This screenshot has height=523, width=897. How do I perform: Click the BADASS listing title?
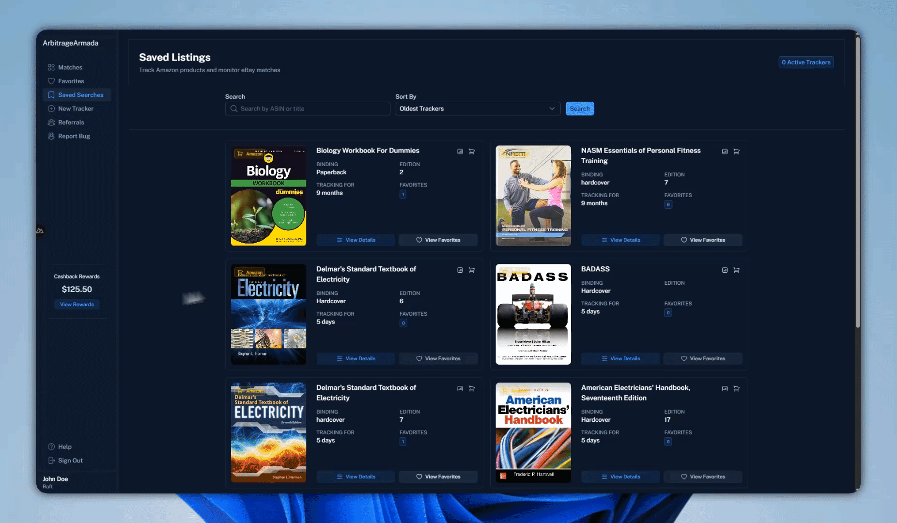pos(595,269)
